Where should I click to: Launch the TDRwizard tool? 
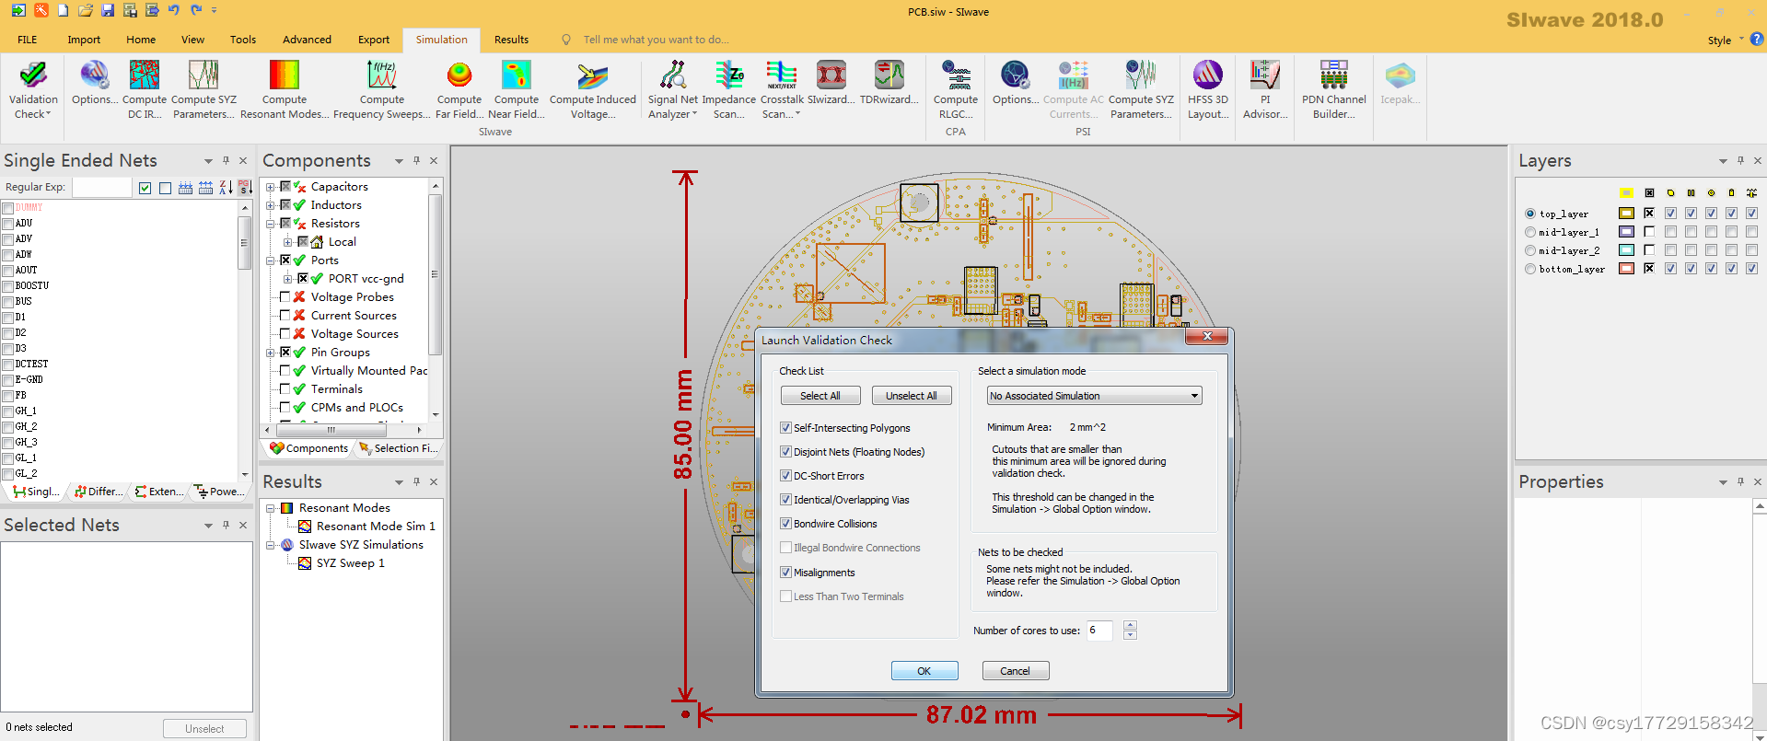(889, 84)
